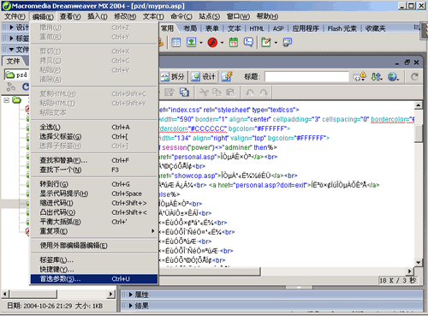Expand the 结果 results panel
Image resolution: width=428 pixels, height=316 pixels.
131,306
